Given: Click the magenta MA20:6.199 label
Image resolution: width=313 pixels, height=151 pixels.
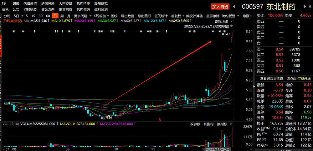Looking at the screenshot, I should (85, 21).
